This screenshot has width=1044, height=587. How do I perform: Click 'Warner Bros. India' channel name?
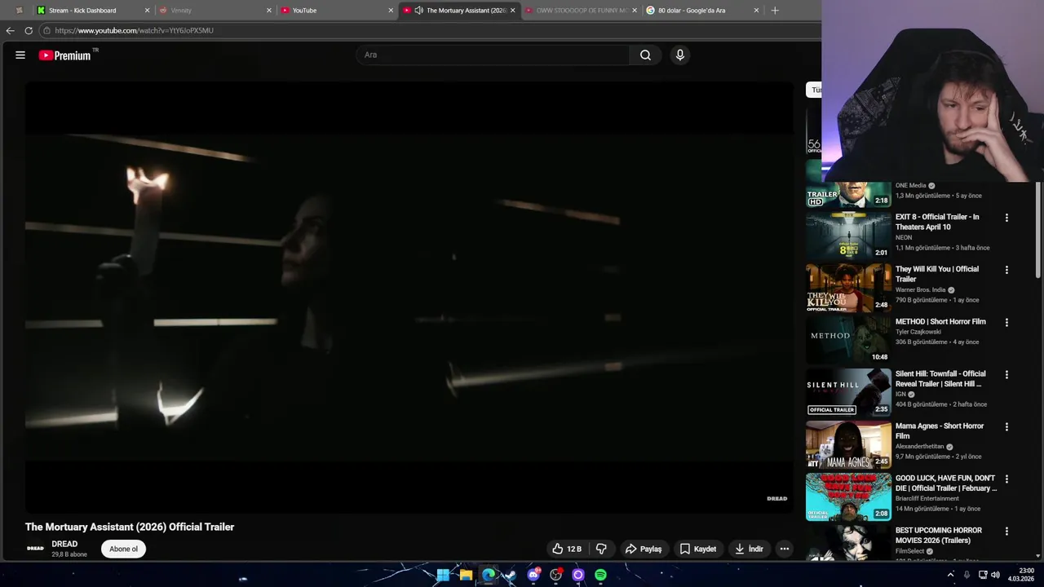pyautogui.click(x=920, y=289)
